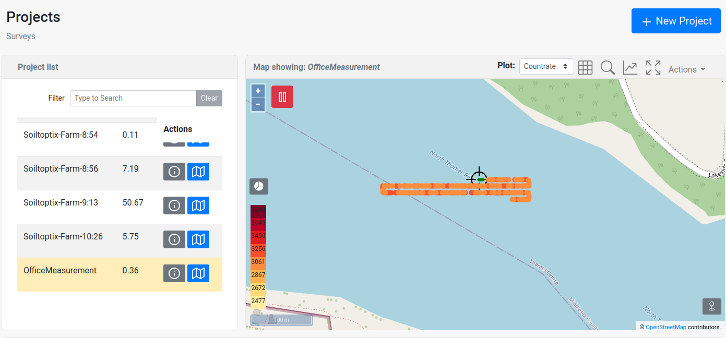Zoom out on the map
Viewport: 726px width, 338px height.
click(x=258, y=104)
